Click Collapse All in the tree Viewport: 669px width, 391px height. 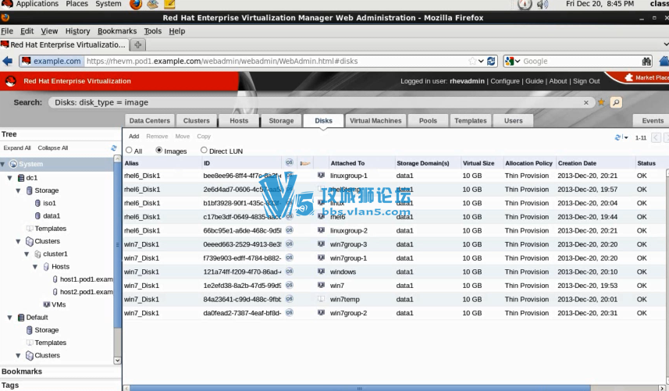point(53,148)
